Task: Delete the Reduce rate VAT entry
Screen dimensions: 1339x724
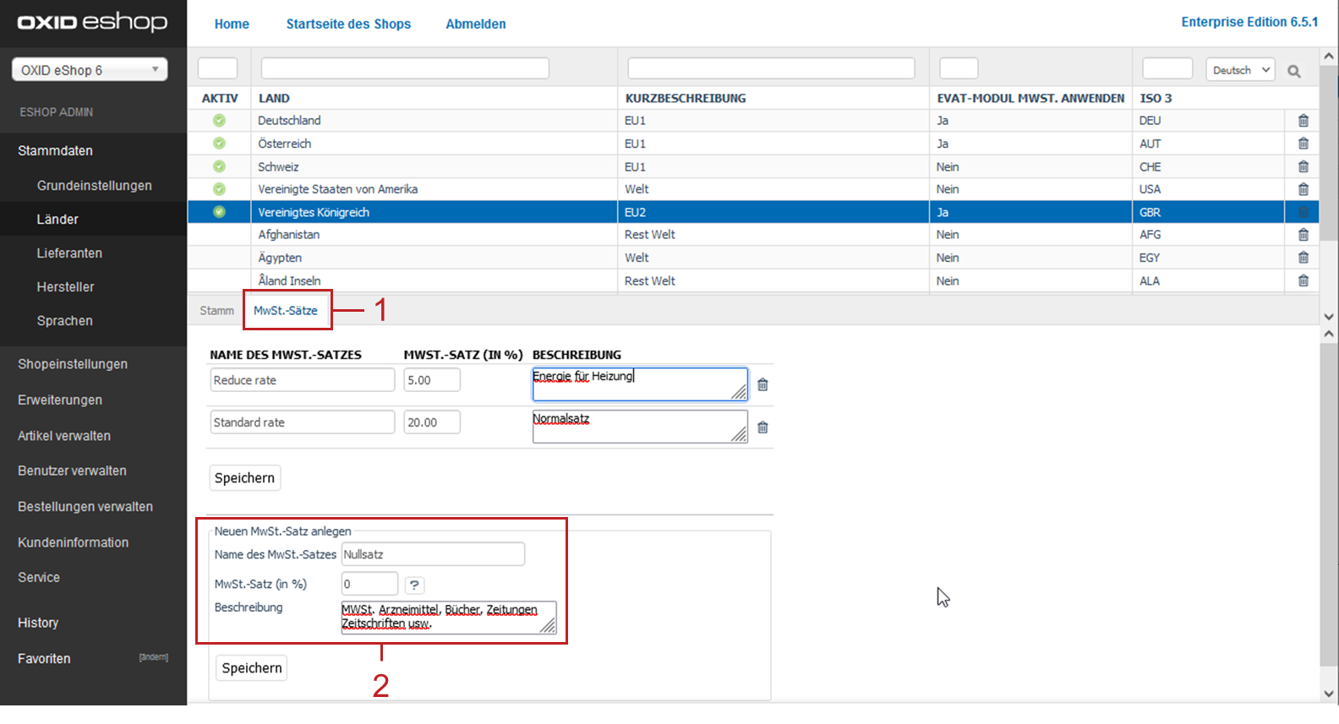Action: [x=762, y=384]
